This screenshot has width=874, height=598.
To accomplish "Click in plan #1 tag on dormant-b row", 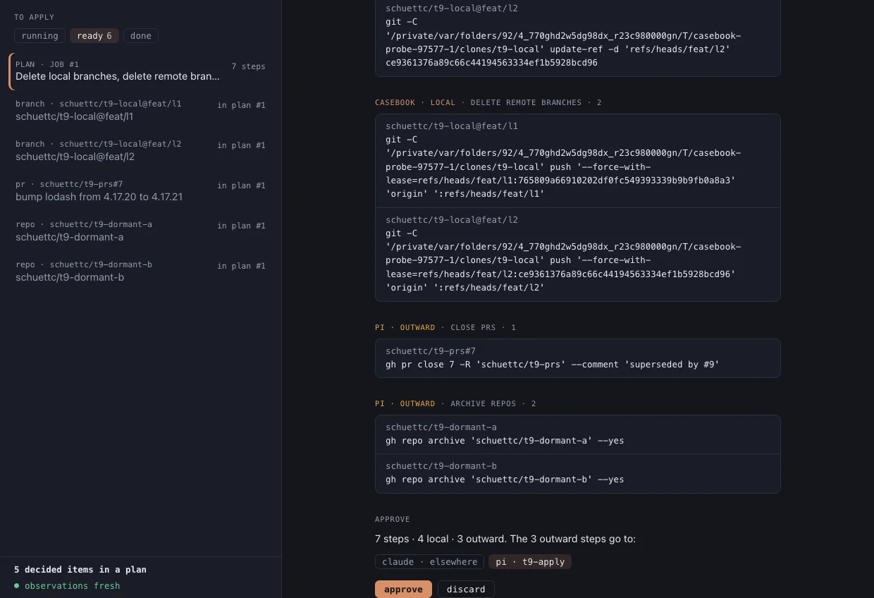I will 241,267.
